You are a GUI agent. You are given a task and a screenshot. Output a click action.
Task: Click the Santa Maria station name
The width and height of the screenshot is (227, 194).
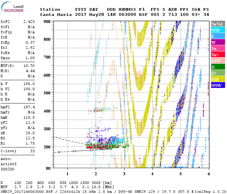click(56, 15)
